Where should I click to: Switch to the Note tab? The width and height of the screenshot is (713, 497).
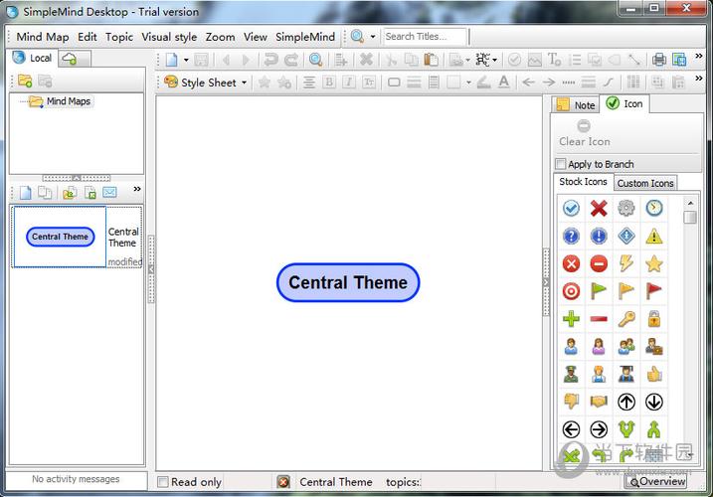575,104
